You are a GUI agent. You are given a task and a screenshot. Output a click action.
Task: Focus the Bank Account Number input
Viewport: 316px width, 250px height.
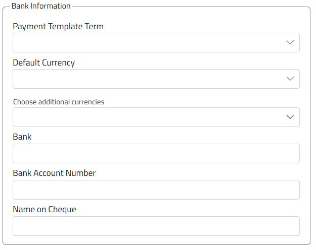(x=156, y=190)
